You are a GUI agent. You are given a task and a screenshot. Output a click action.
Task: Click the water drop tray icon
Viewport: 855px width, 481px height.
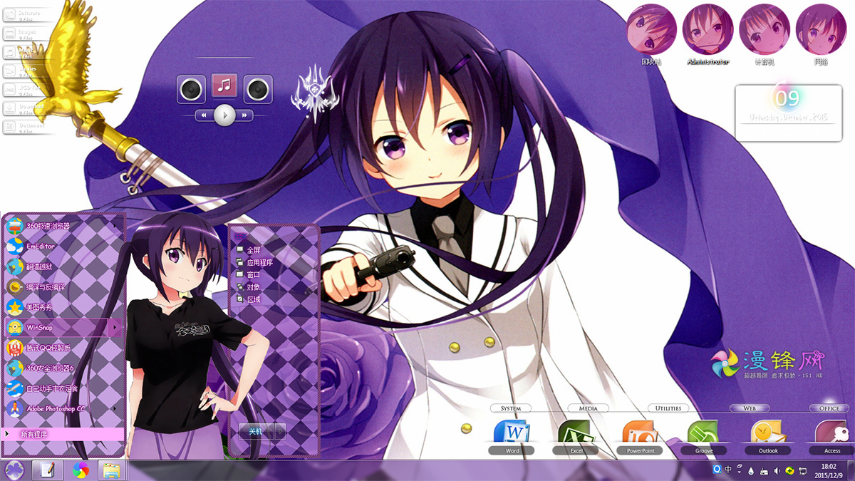click(x=752, y=471)
